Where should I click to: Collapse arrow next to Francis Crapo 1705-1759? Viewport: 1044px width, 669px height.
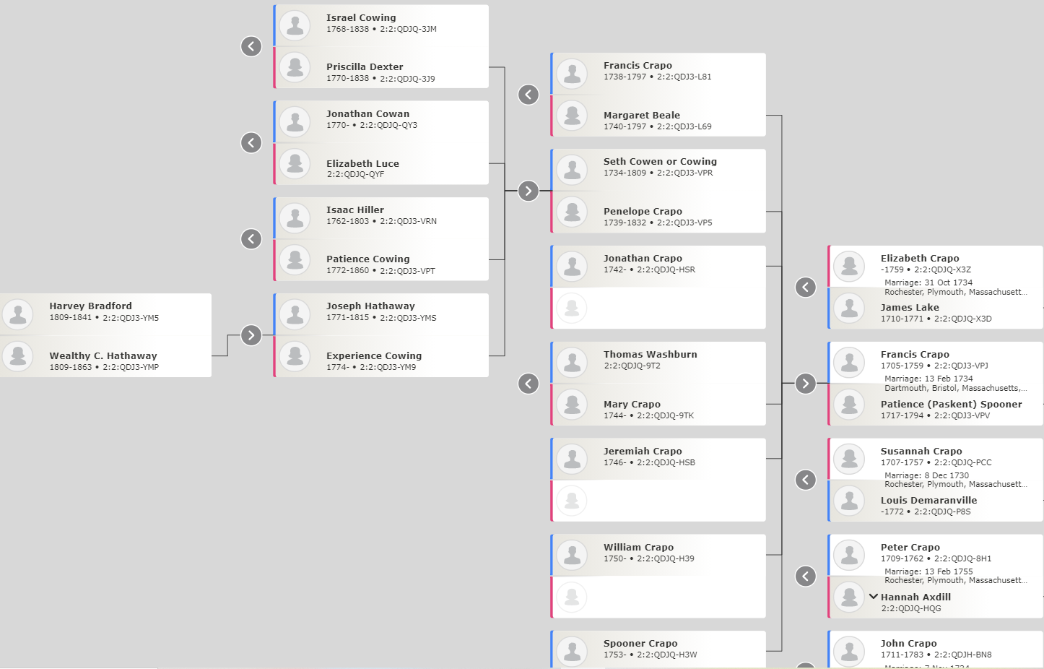click(806, 384)
